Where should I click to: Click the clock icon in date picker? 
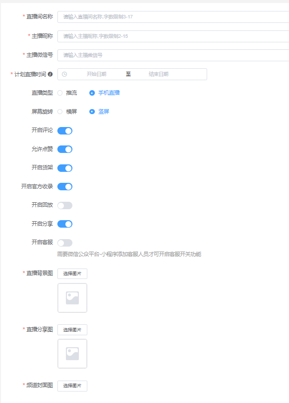[64, 74]
